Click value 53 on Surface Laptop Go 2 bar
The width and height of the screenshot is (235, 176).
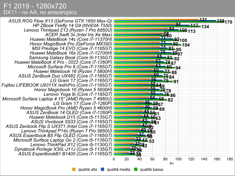(152, 141)
